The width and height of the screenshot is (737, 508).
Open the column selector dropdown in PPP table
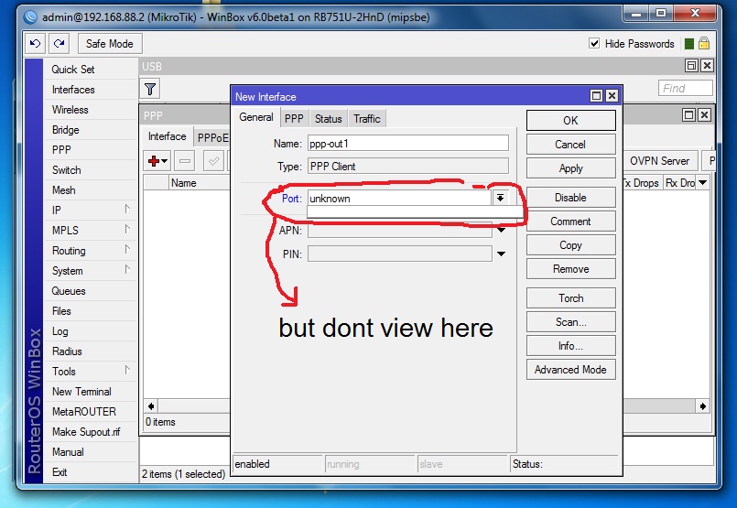pyautogui.click(x=703, y=182)
